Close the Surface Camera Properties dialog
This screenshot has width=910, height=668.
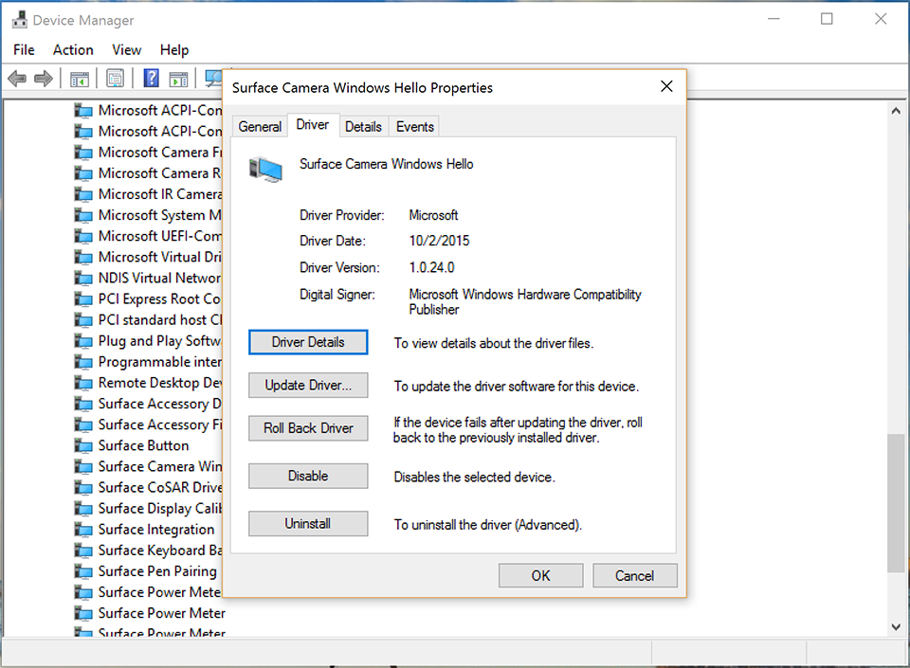coord(666,87)
